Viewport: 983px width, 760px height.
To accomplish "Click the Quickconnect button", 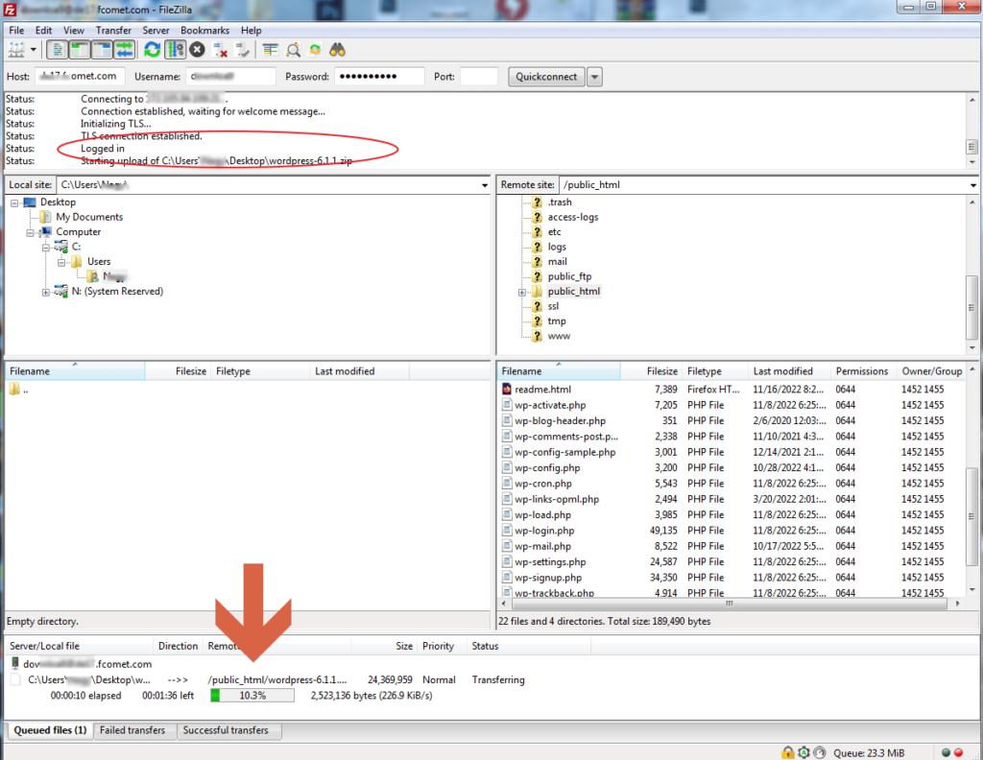I will click(x=546, y=77).
